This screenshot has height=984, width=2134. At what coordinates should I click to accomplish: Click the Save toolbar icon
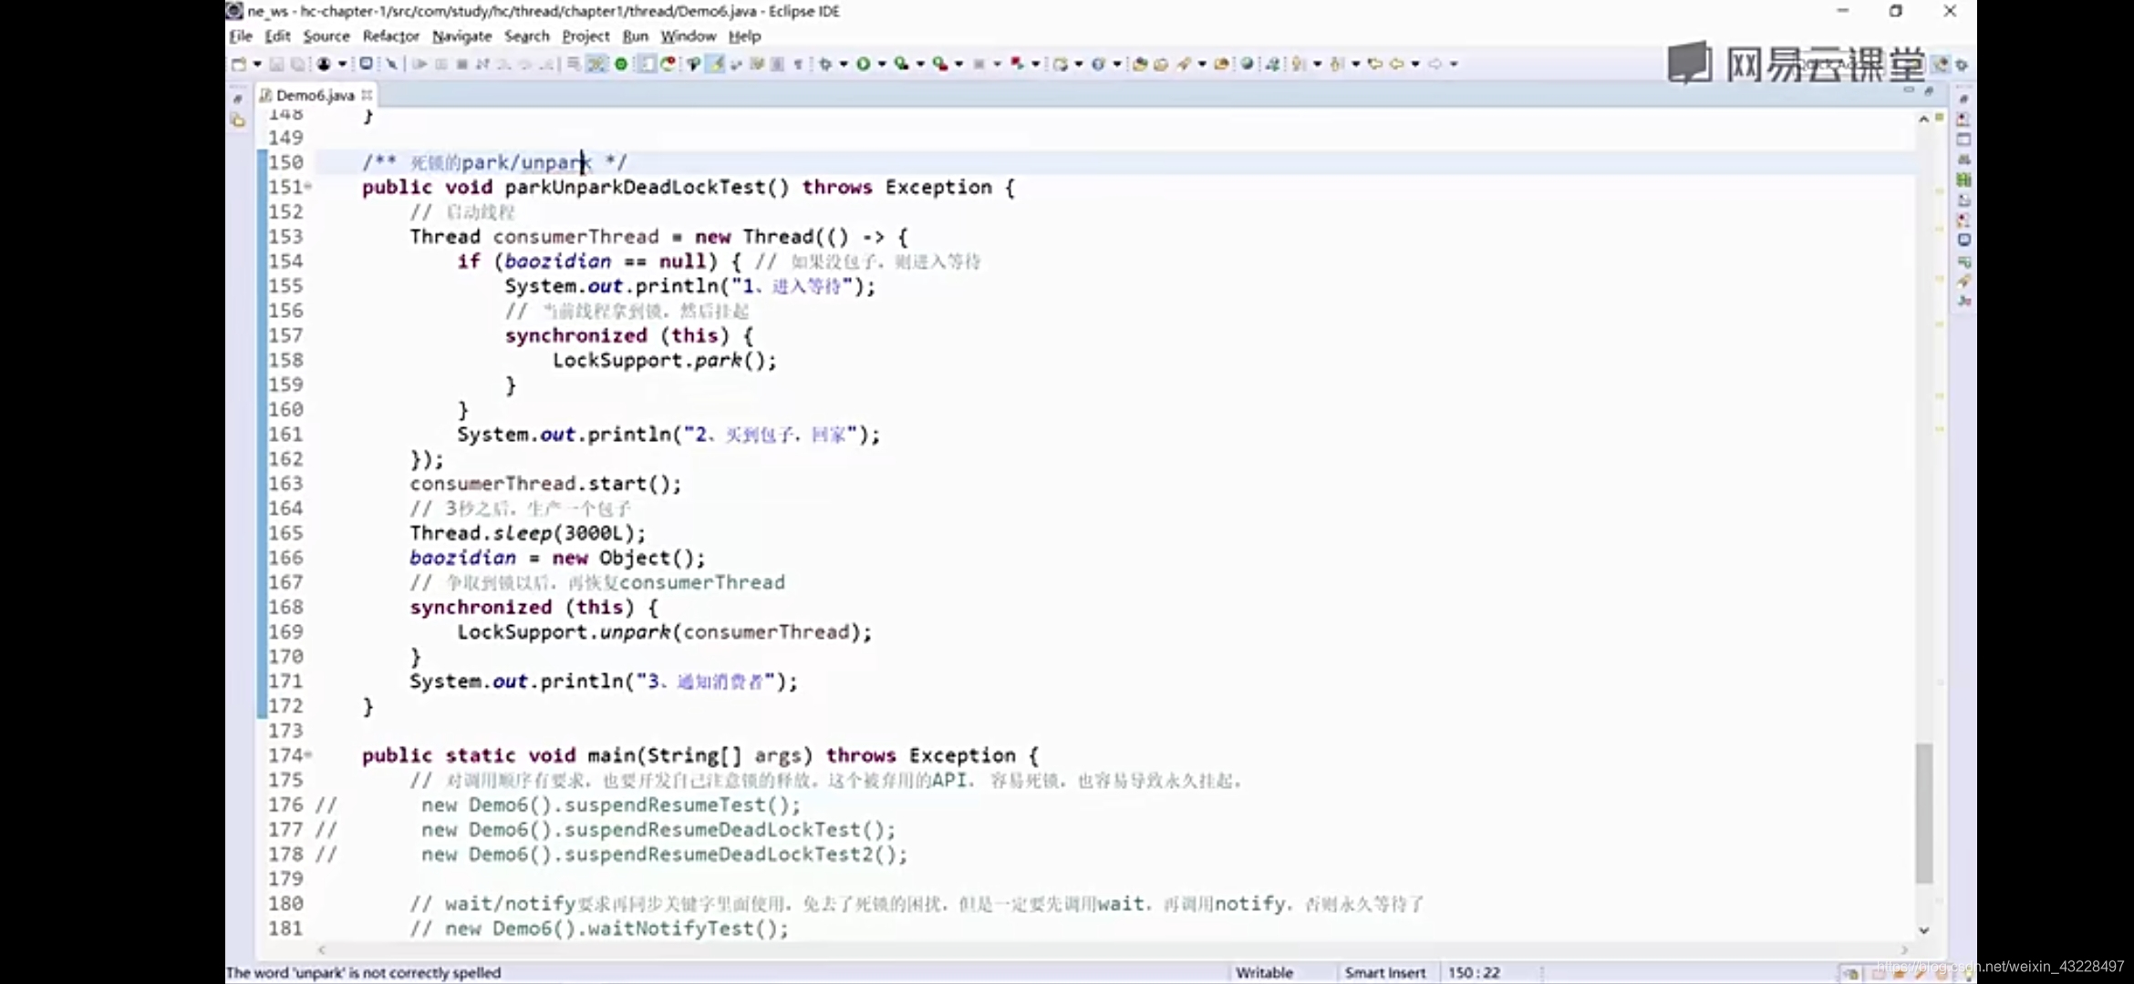point(276,64)
